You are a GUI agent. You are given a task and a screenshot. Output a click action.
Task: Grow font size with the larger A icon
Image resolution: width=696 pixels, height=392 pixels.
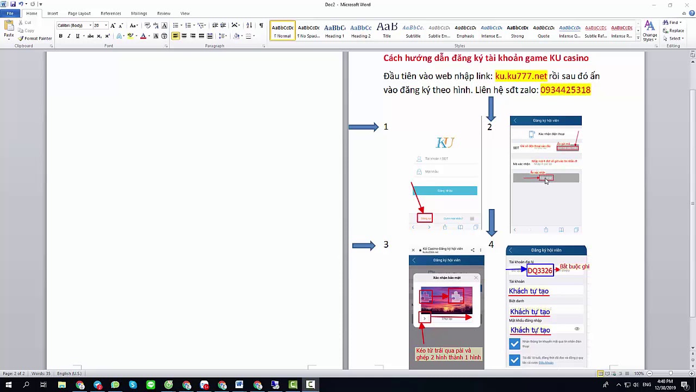tap(113, 26)
